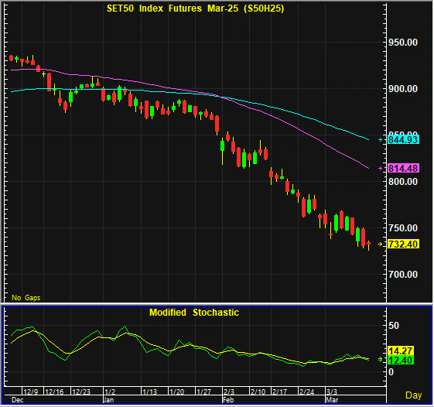The width and height of the screenshot is (434, 407).
Task: Select the 3/3 date marker
Action: pyautogui.click(x=332, y=392)
